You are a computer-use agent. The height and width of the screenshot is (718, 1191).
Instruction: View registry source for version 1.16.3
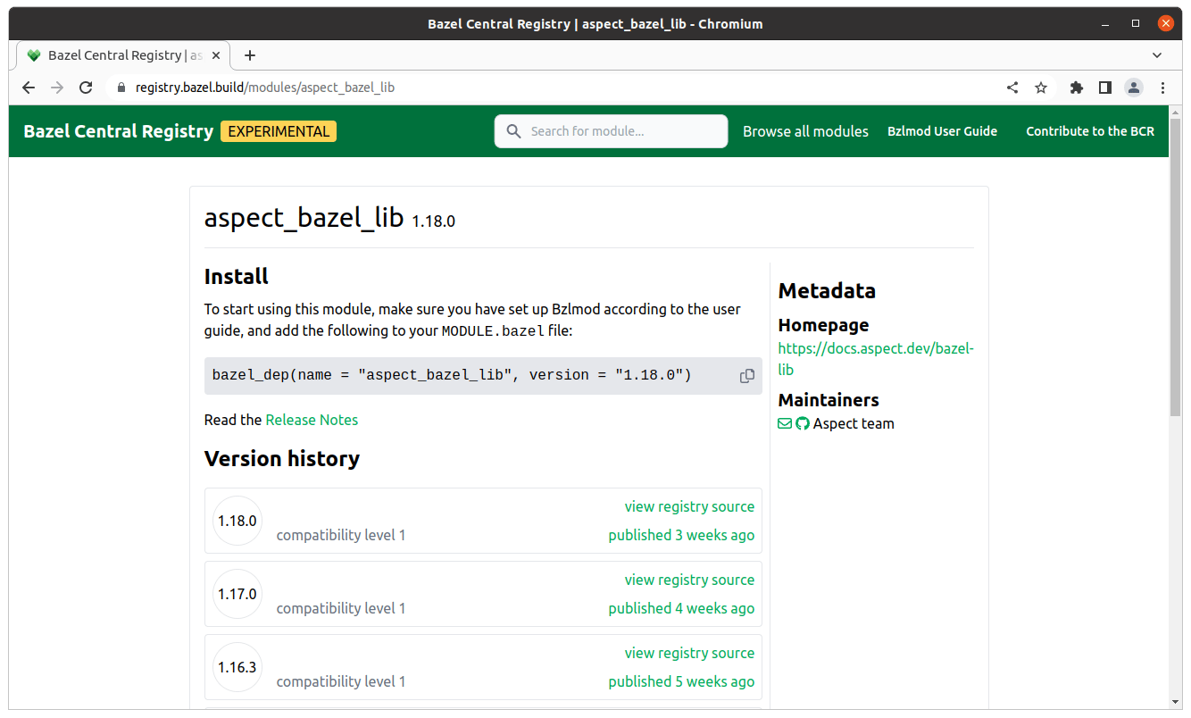[689, 653]
